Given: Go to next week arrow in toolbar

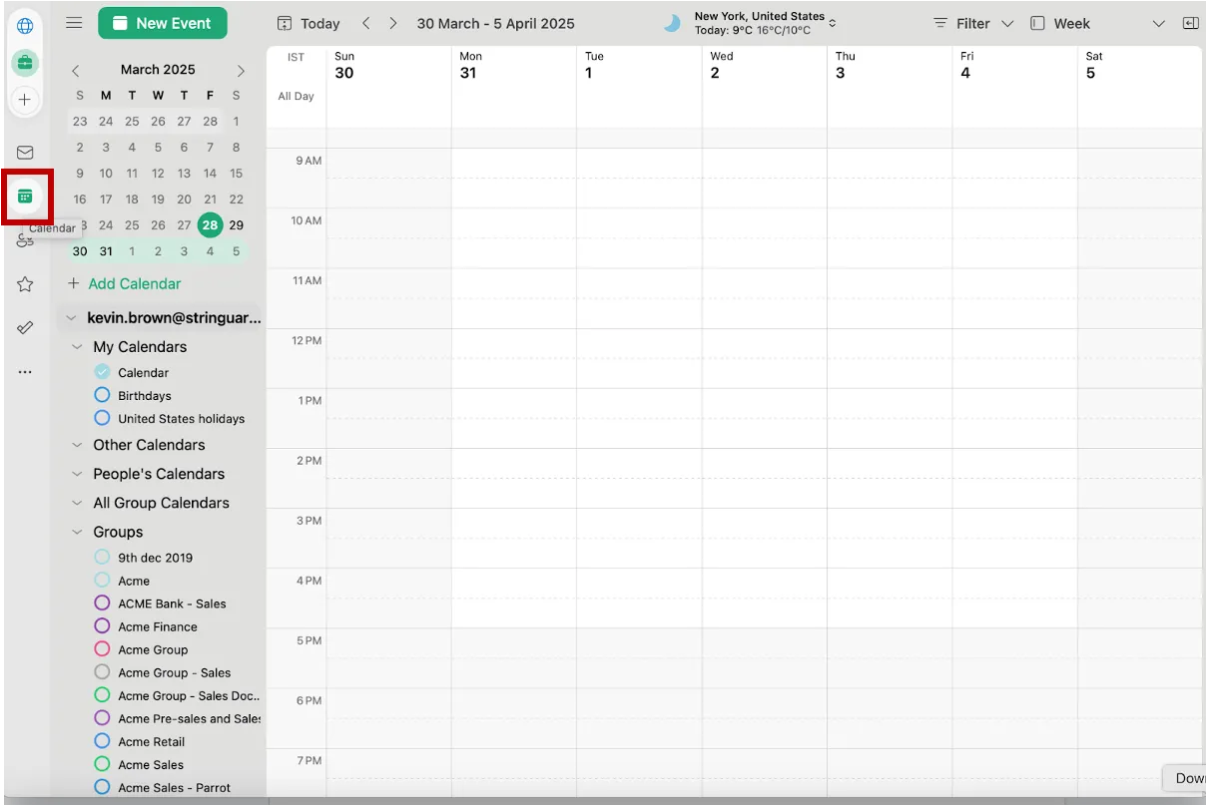Looking at the screenshot, I should click(393, 23).
